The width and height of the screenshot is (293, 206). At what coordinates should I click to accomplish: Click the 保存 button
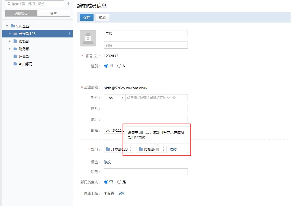click(87, 17)
